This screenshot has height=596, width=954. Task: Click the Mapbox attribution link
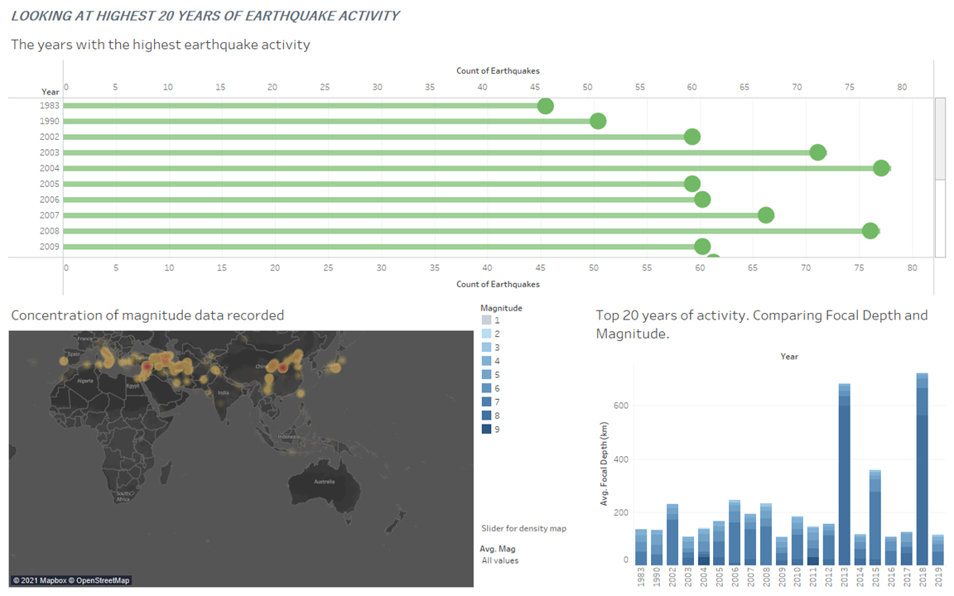click(41, 580)
